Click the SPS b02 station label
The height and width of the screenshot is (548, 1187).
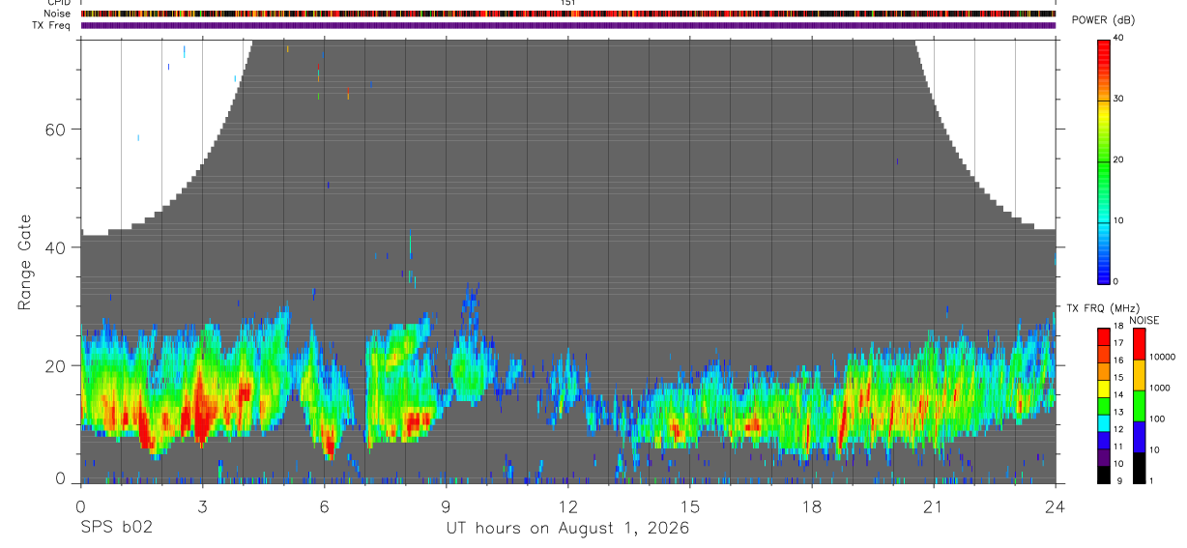(x=116, y=528)
